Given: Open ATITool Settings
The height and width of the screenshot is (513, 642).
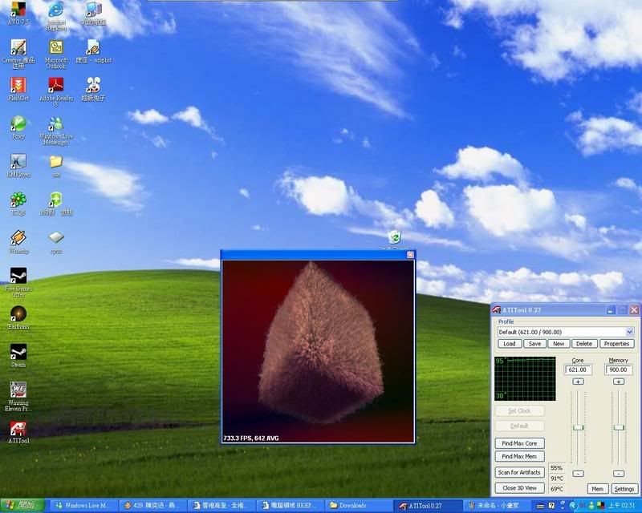Looking at the screenshot, I should (624, 489).
